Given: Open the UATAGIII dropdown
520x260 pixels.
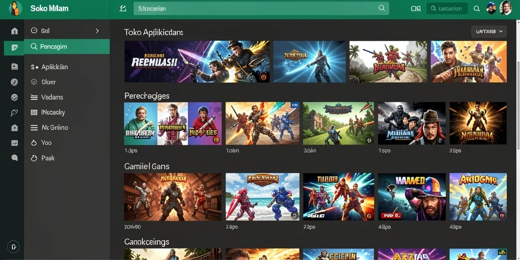Looking at the screenshot, I should tap(489, 31).
